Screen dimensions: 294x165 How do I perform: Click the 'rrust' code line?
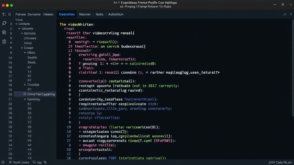69,29
